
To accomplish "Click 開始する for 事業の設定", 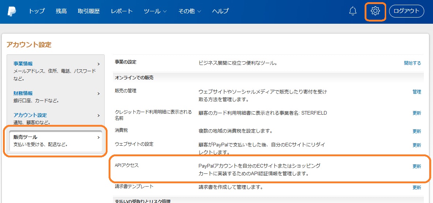I will pos(412,63).
